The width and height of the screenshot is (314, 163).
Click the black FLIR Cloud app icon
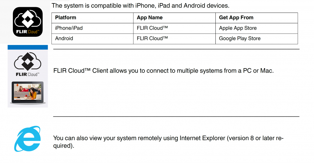tap(28, 22)
